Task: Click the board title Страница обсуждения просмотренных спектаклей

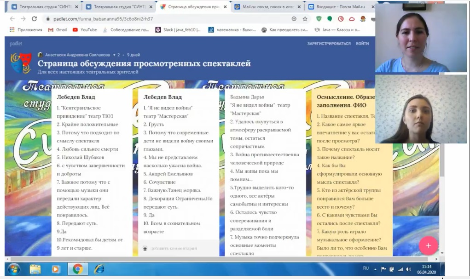Action: (144, 63)
